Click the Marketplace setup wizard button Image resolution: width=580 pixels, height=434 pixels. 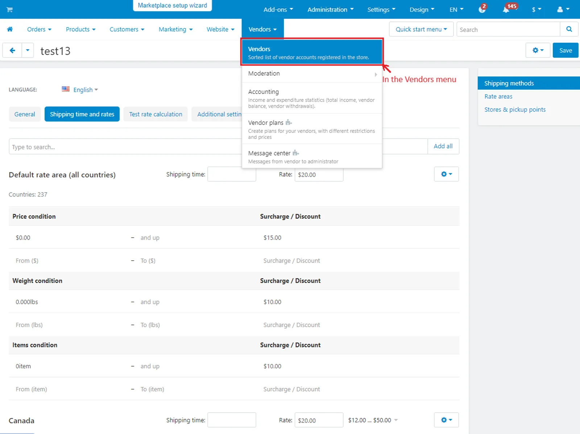pos(172,5)
